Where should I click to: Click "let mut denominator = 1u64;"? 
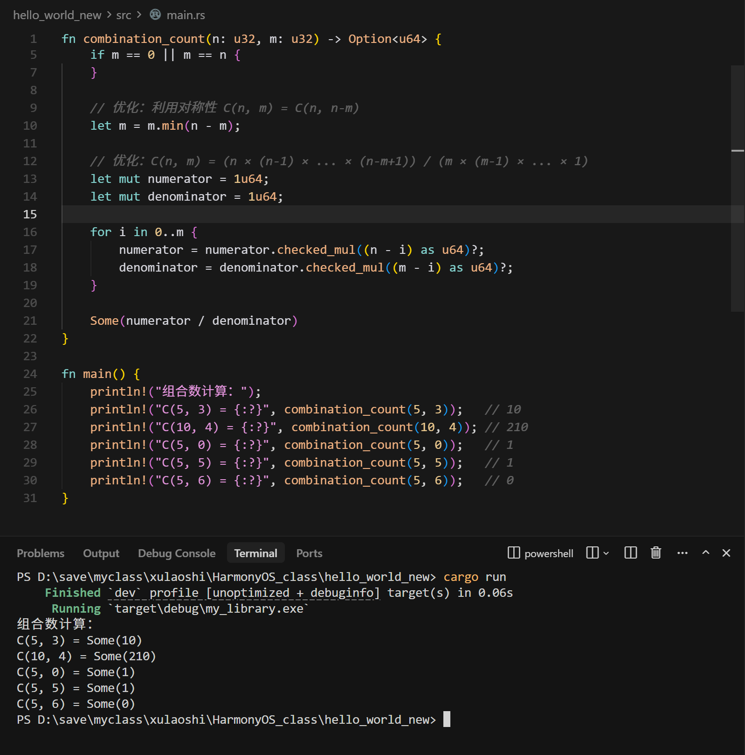click(x=186, y=196)
